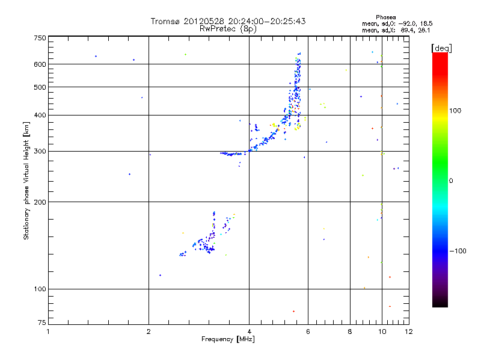This screenshot has height=361, width=481.
Task: Select the 'mean, sd,X: 89.4, 28.1' text
Action: click(x=396, y=31)
